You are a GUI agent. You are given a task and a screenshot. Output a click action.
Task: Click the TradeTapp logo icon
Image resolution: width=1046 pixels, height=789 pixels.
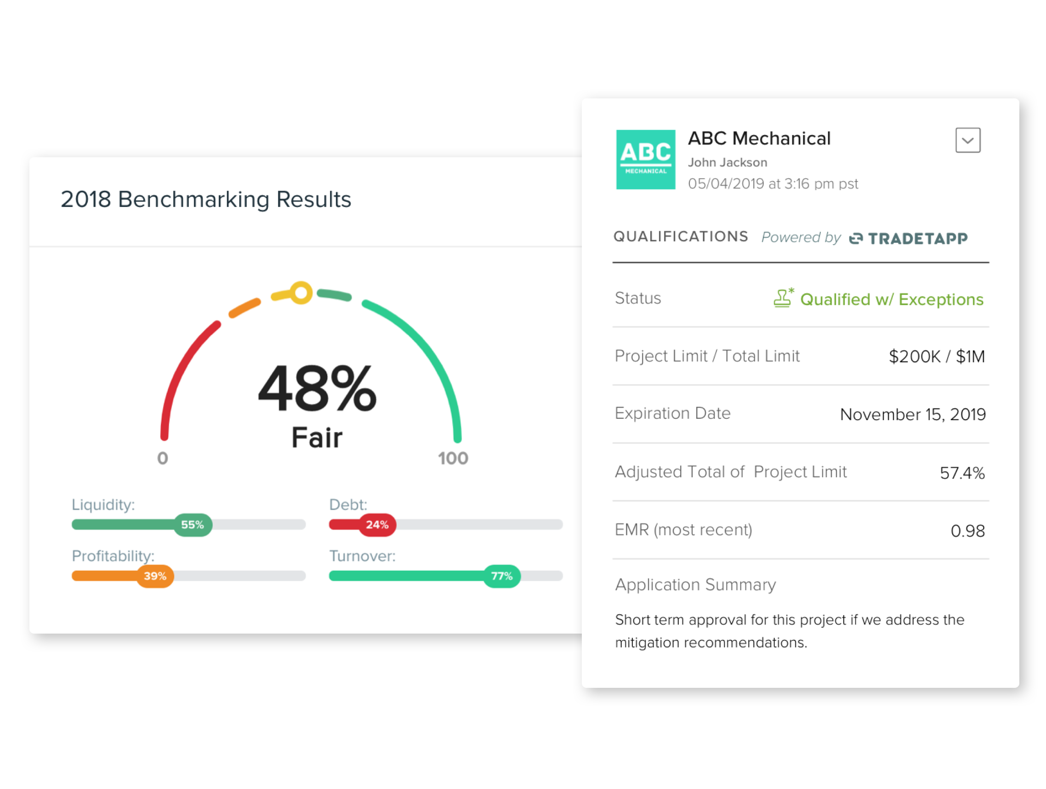[855, 239]
